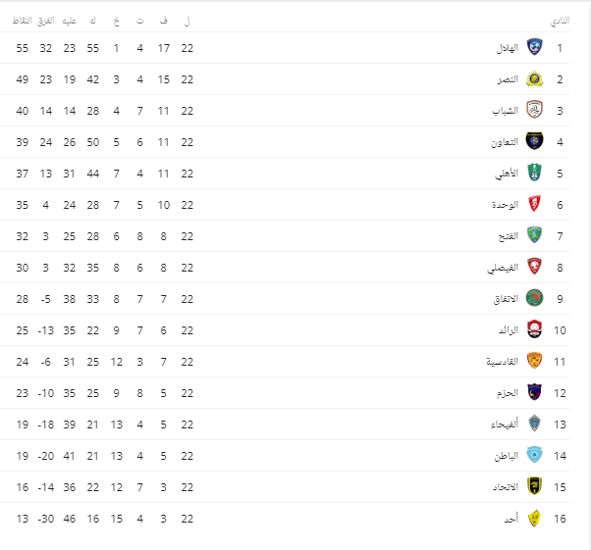Image resolution: width=591 pixels, height=550 pixels.
Task: Open the الهلال team name link
Action: 508,48
